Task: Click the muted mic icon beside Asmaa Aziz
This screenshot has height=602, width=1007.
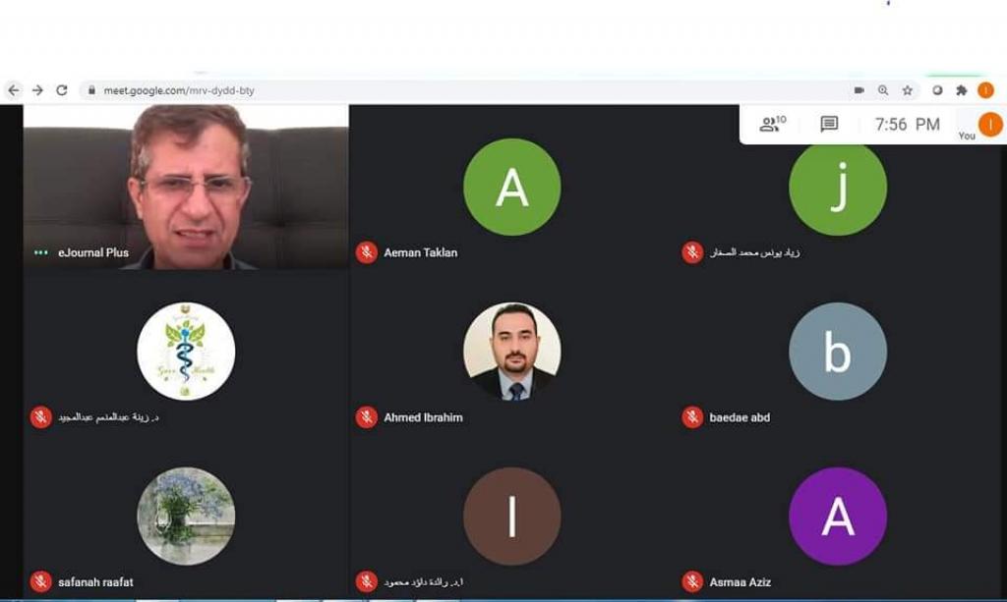Action: 692,582
